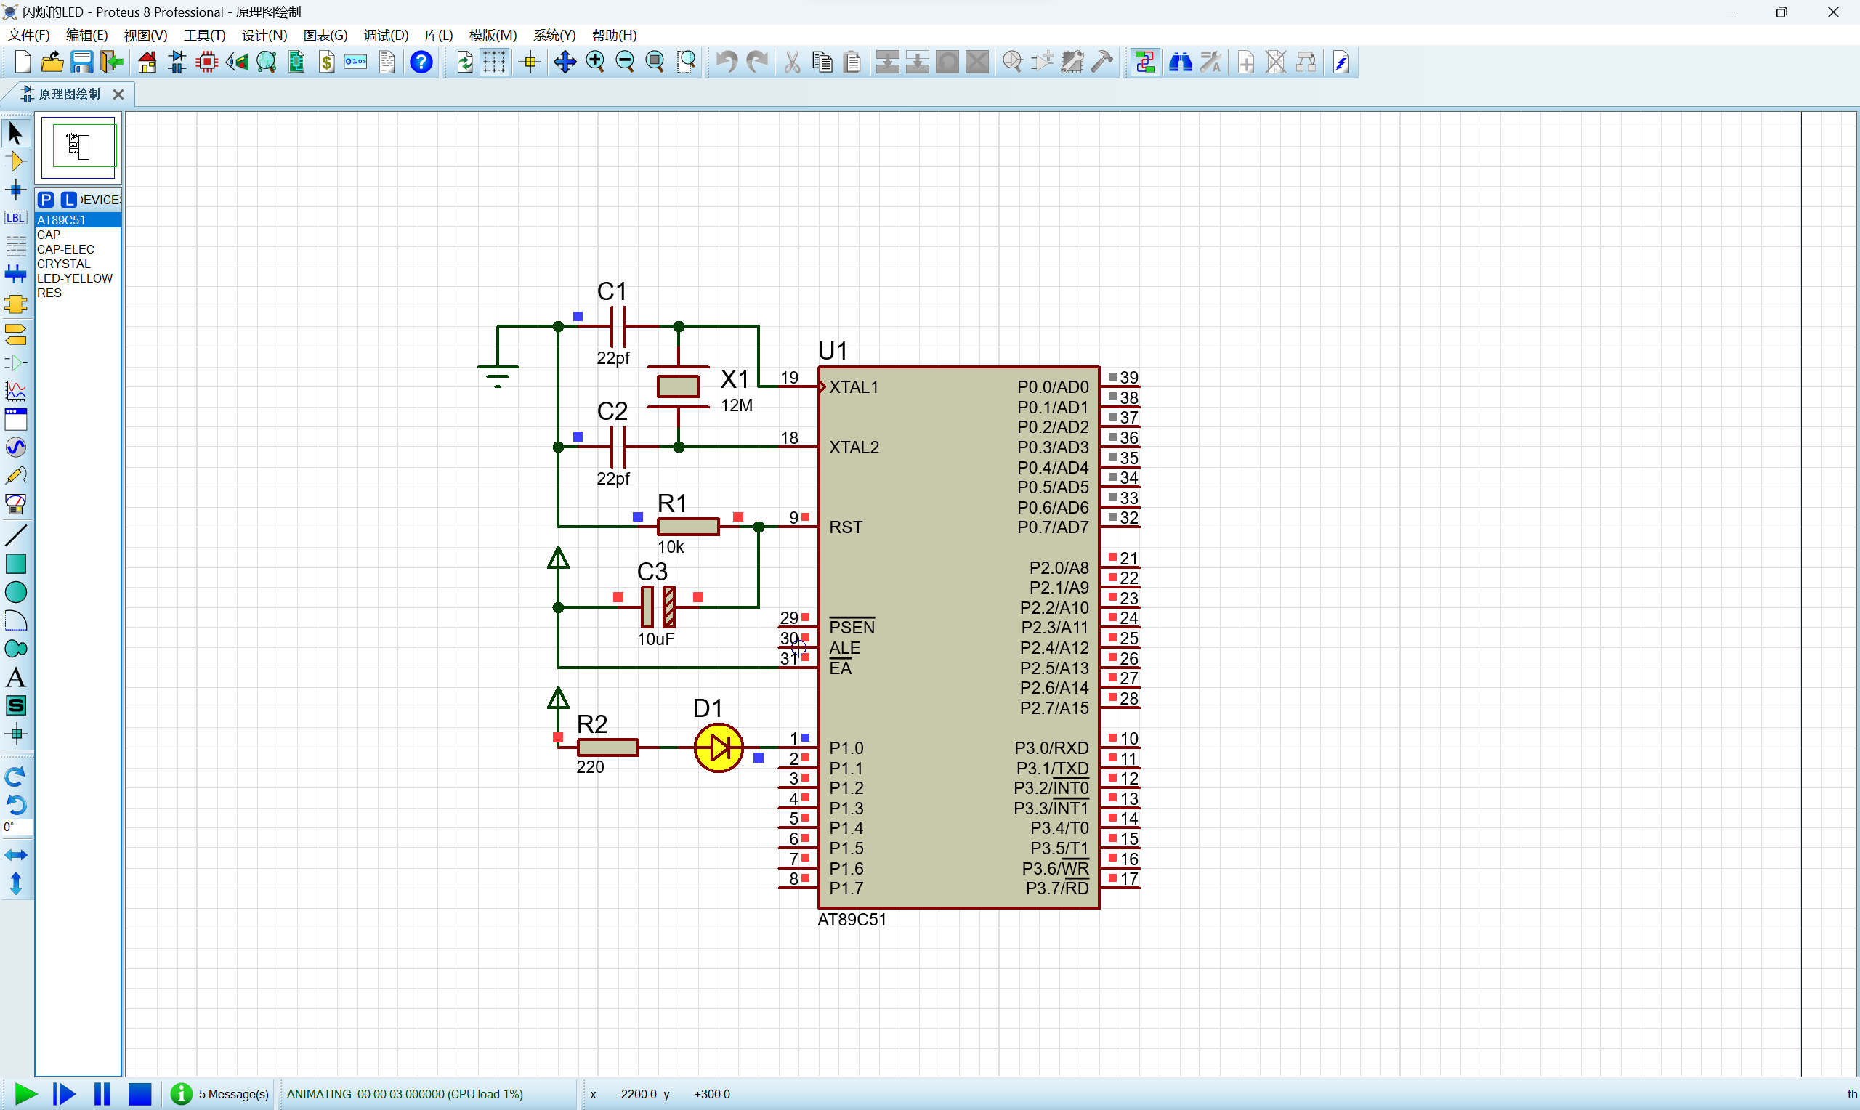Switch to the 原理图绘制 tab
Screen dimensions: 1860x1110
point(69,94)
